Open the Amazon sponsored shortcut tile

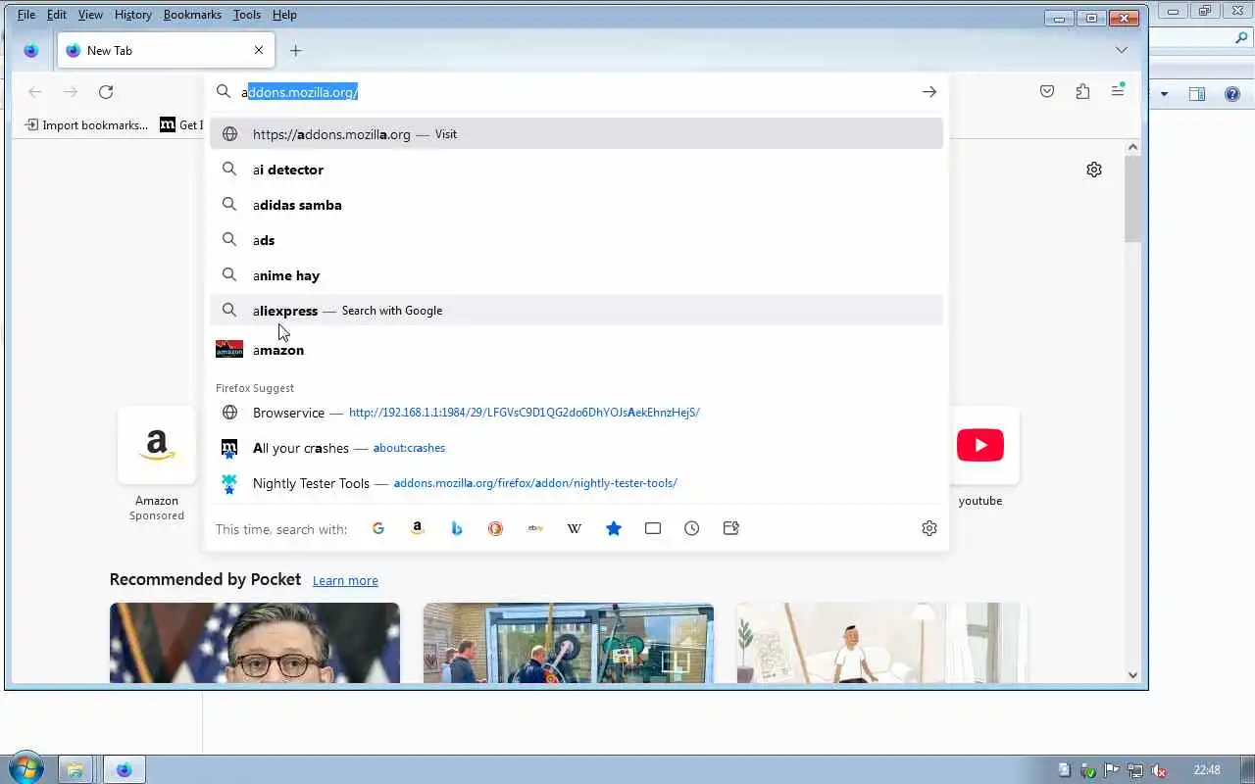(x=157, y=446)
